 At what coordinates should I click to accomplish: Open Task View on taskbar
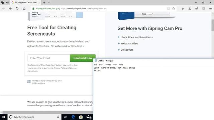click(x=65, y=117)
